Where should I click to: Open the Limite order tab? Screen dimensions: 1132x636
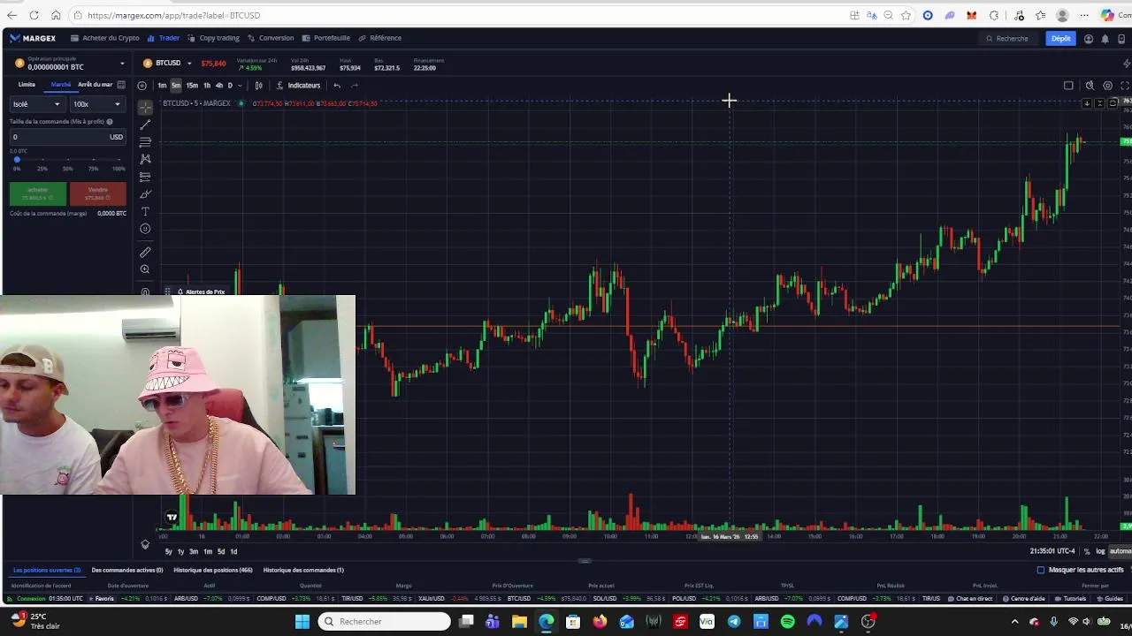point(27,85)
